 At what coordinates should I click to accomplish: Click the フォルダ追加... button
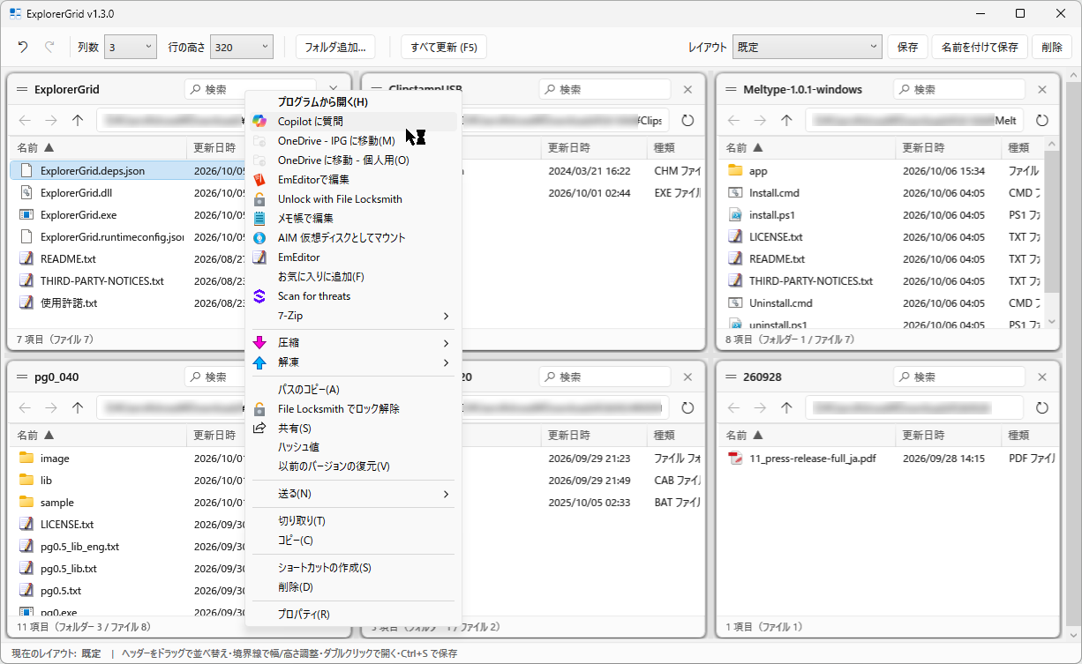[335, 47]
